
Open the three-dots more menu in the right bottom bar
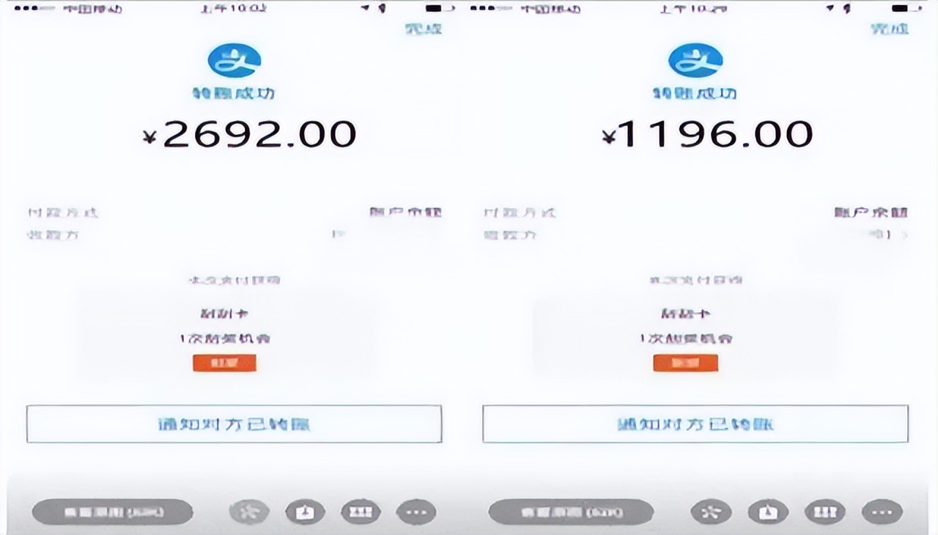(882, 512)
